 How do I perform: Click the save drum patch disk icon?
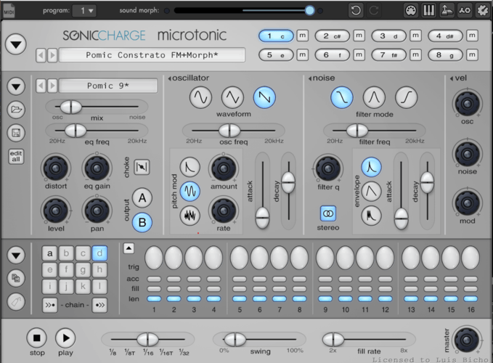tap(17, 133)
